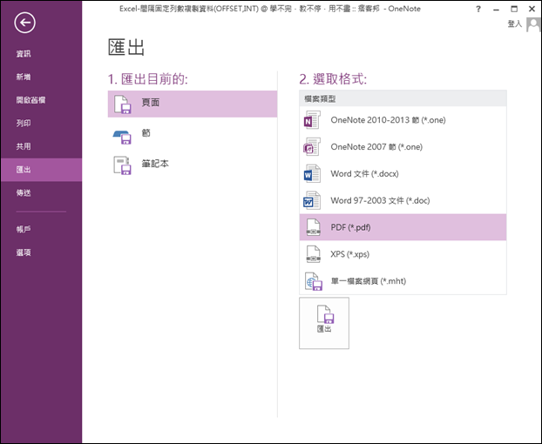Screen dimensions: 542x444
Task: Click the PDF file icon
Action: click(x=313, y=227)
